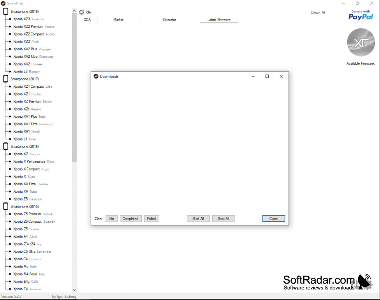The image size is (380, 300).
Task: Select Xperia C5 Ultra Lavender
Action: point(32,252)
